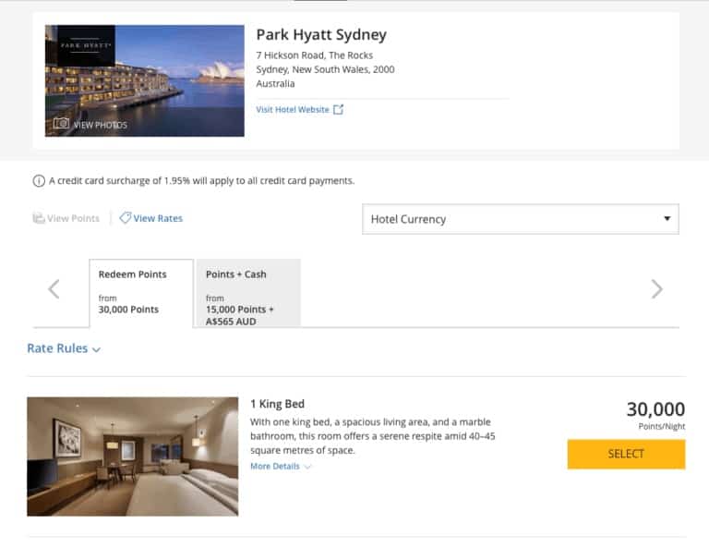Switch to the Redeem Points tab
709x548 pixels.
141,293
